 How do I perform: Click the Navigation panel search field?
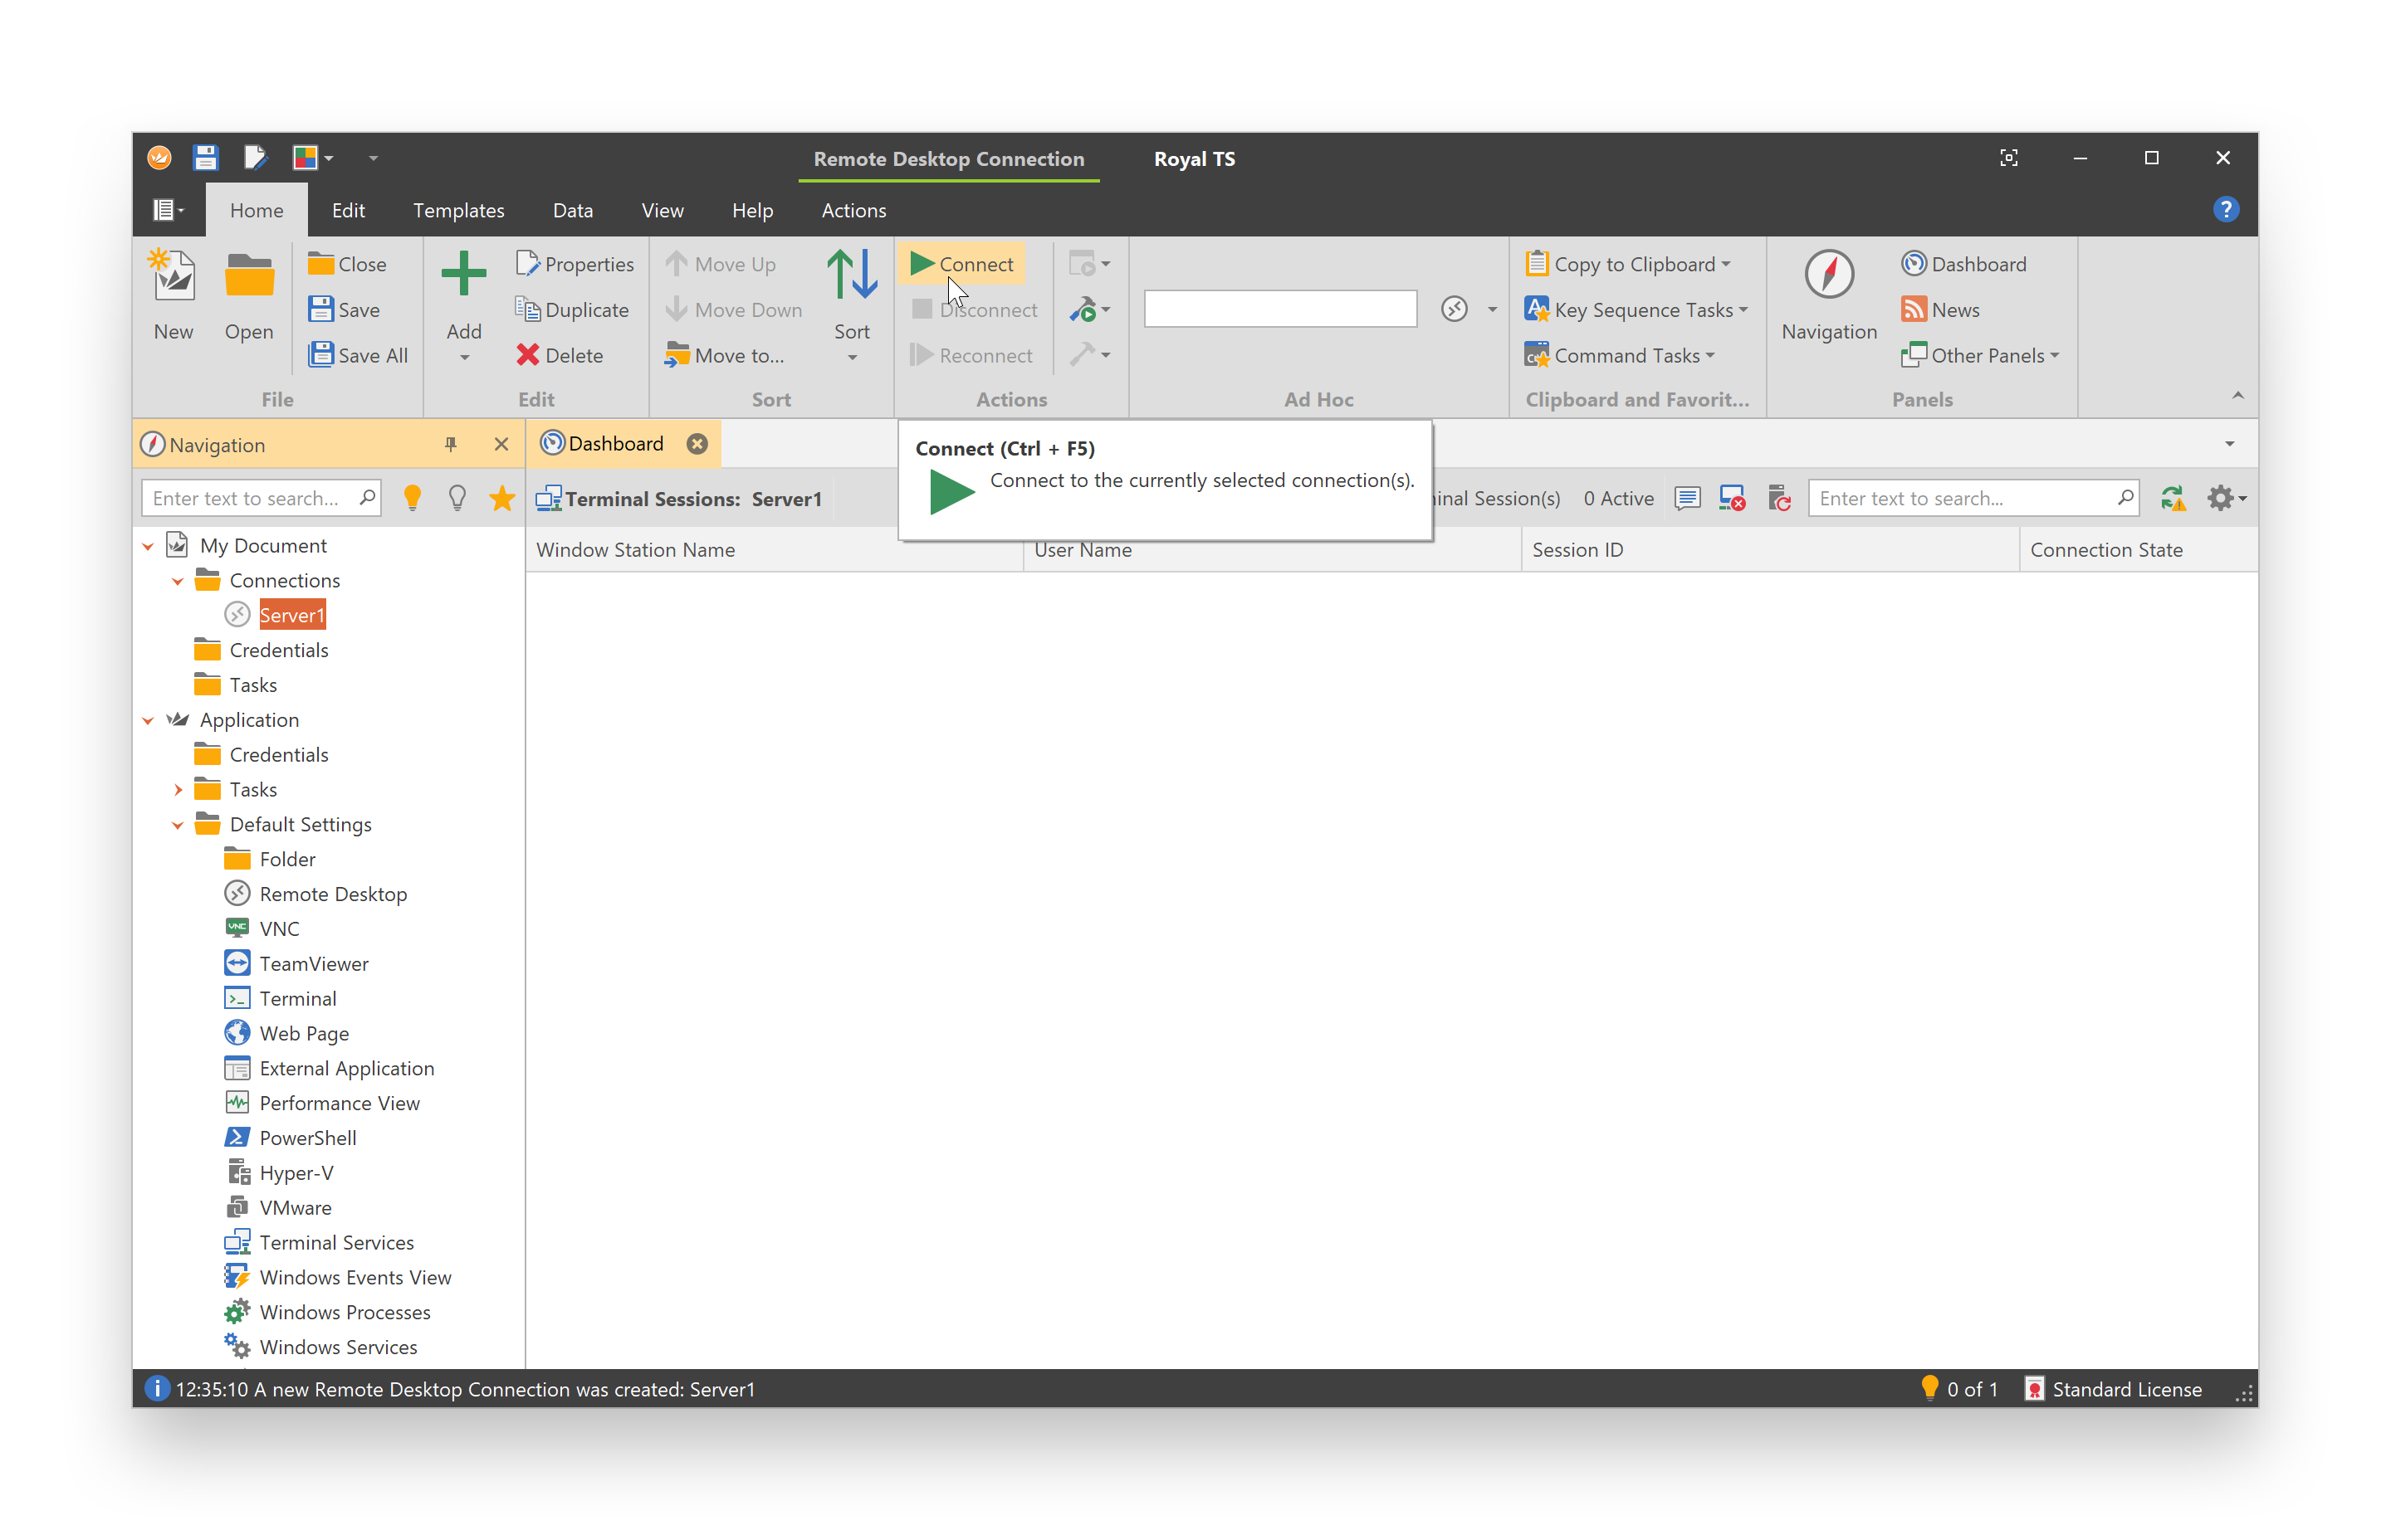(262, 498)
